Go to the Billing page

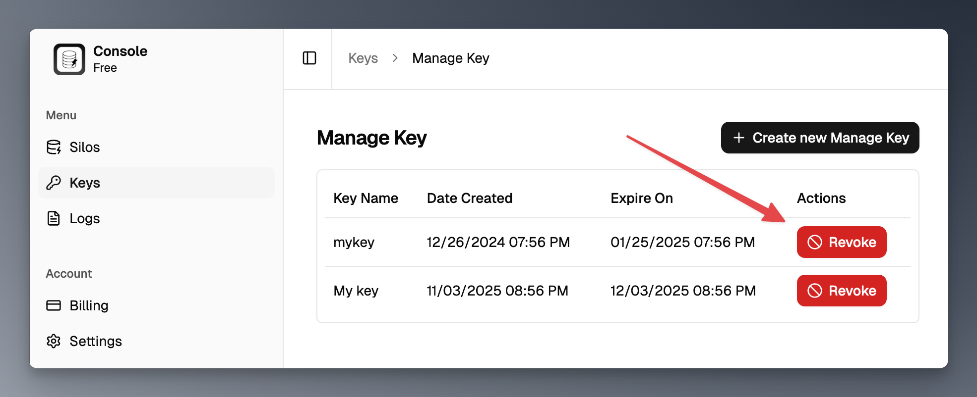tap(156, 305)
